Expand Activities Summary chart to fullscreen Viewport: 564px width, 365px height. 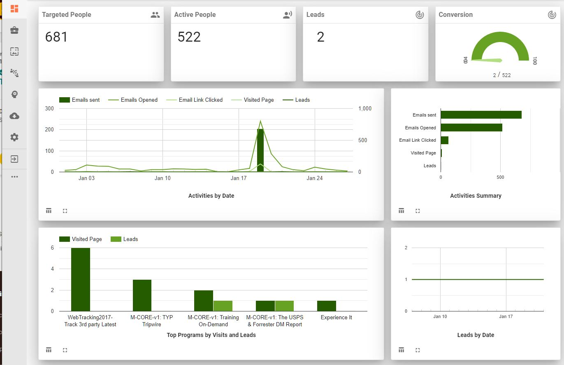click(418, 211)
